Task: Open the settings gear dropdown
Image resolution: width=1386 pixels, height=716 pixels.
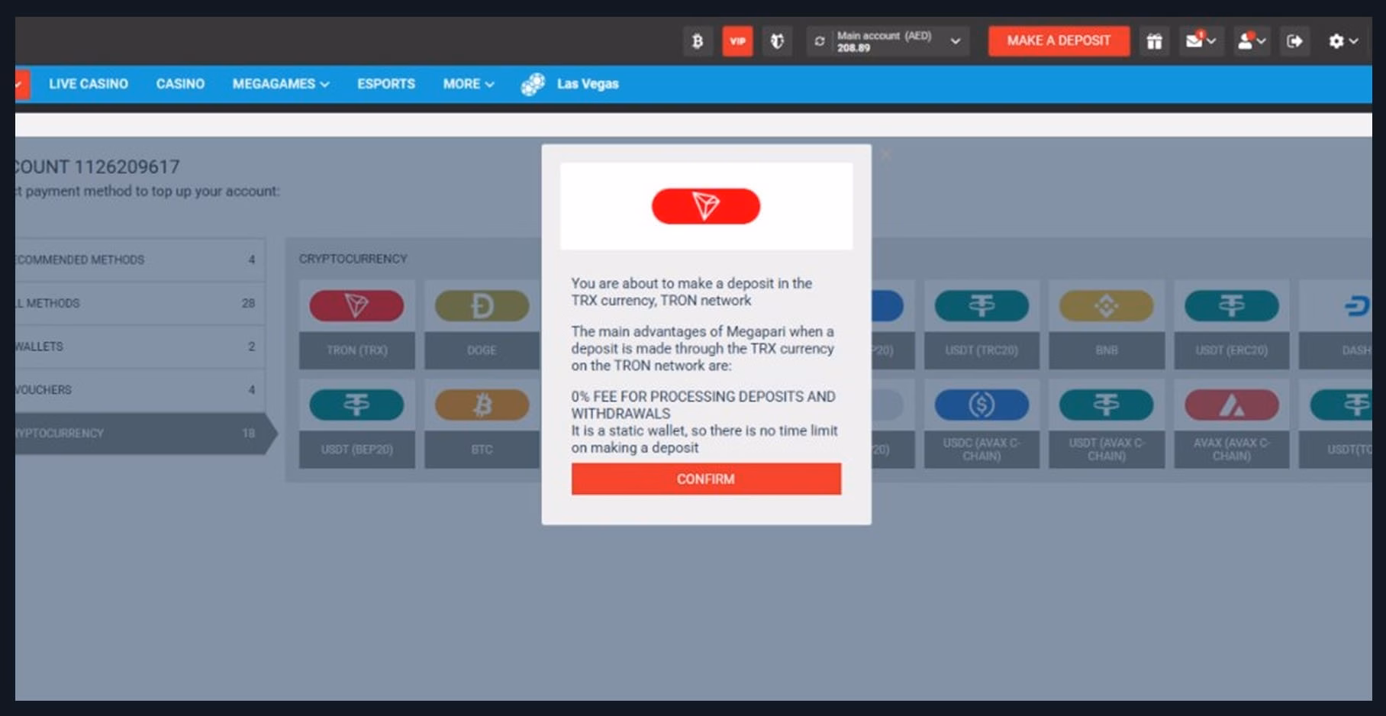Action: tap(1342, 41)
